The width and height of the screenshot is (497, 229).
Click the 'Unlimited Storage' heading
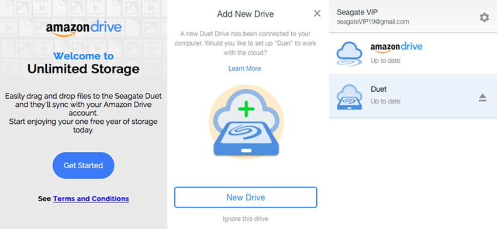(x=84, y=69)
